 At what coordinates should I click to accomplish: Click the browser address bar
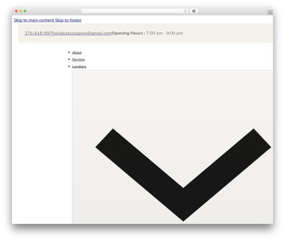point(135,11)
